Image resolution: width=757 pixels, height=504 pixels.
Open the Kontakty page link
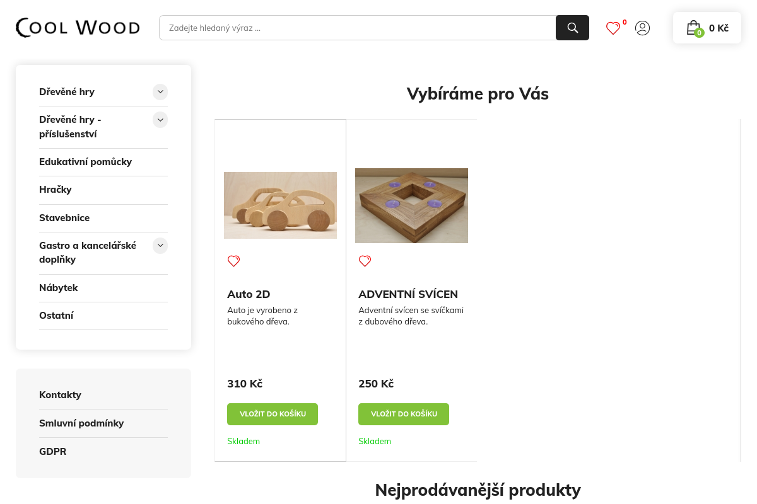click(60, 395)
